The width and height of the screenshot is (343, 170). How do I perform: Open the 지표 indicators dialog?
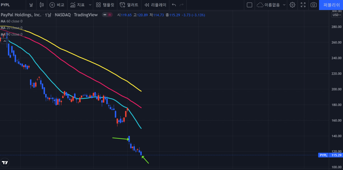[77, 5]
